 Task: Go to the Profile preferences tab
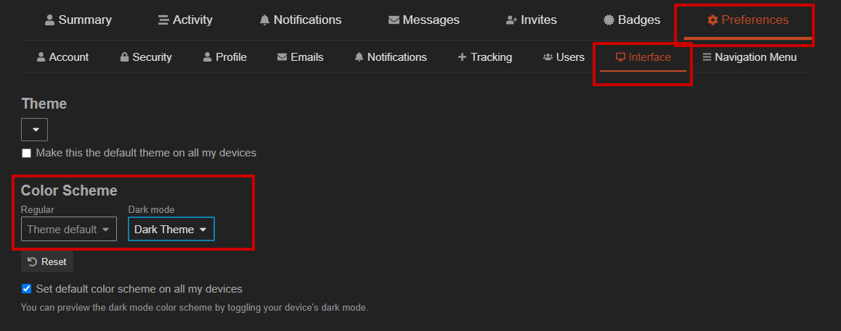[x=224, y=56]
